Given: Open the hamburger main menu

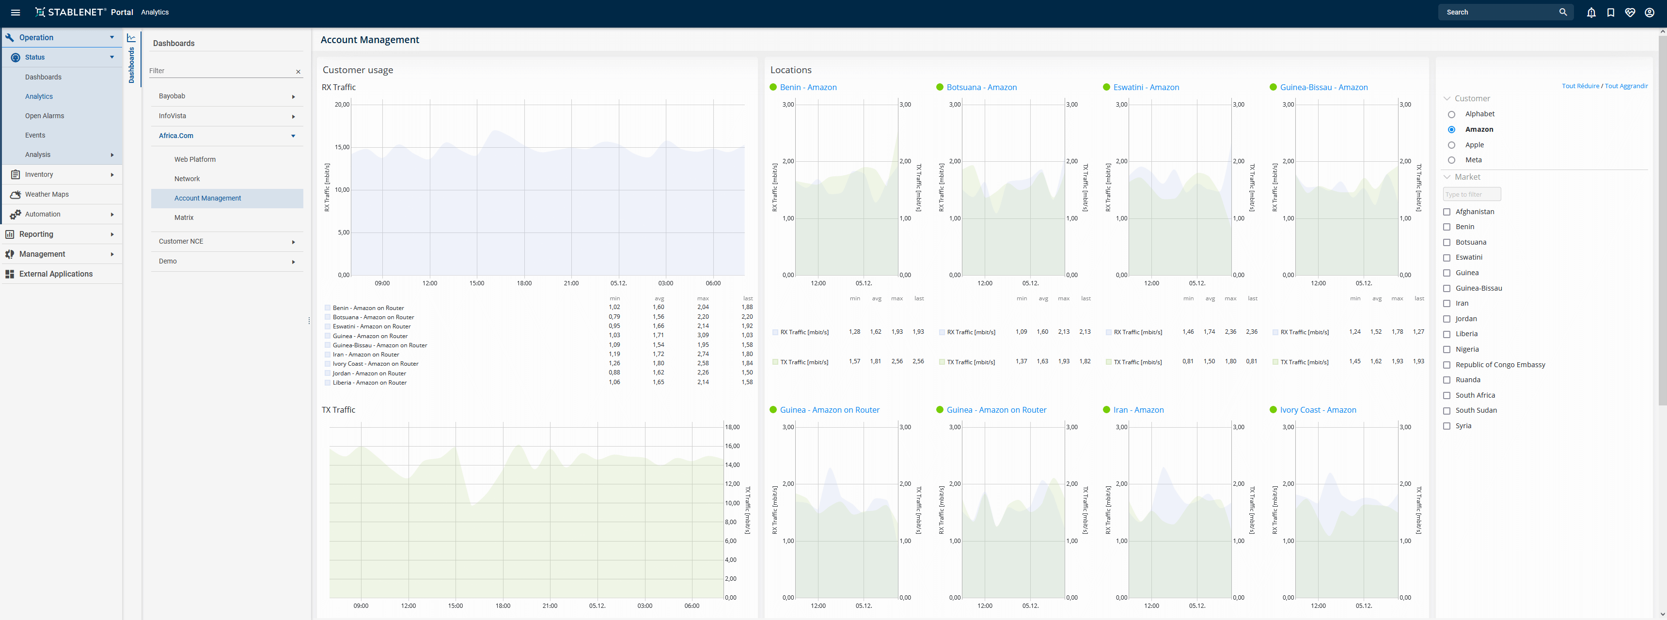Looking at the screenshot, I should [16, 12].
